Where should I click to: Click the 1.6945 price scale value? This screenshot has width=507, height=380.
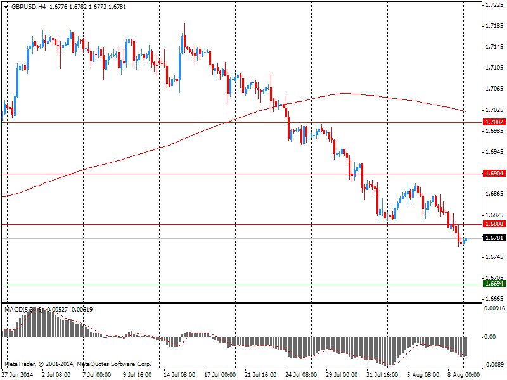(x=494, y=152)
